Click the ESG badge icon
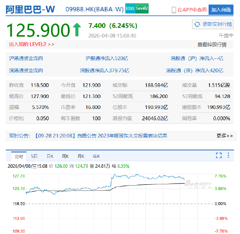 130,8
